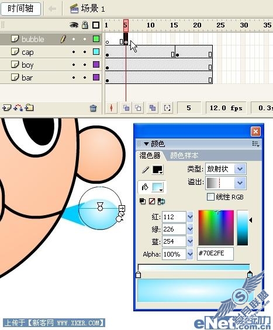Open the red value slider arrow
Image resolution: width=273 pixels, height=330 pixels.
click(190, 217)
